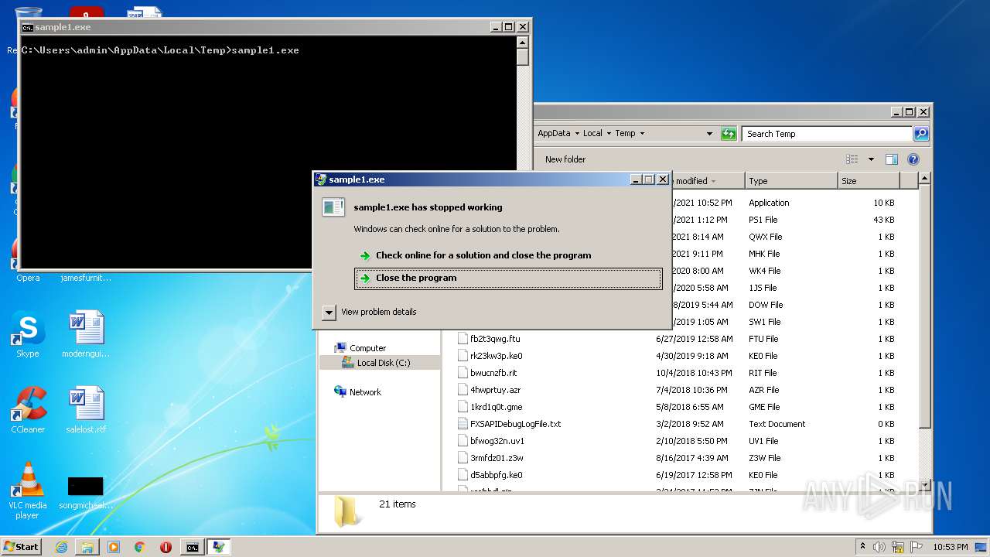This screenshot has height=557, width=990.
Task: Open Skype desktop shortcut
Action: point(28,335)
